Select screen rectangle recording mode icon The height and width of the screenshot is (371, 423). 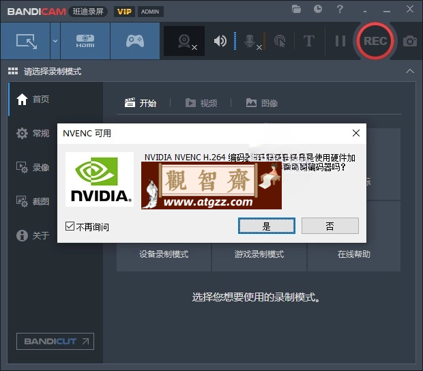tap(26, 41)
